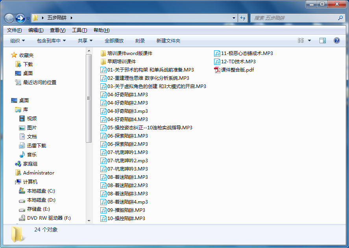The height and width of the screenshot is (248, 349).
Task: Open the 视频 library
Action: pos(28,119)
